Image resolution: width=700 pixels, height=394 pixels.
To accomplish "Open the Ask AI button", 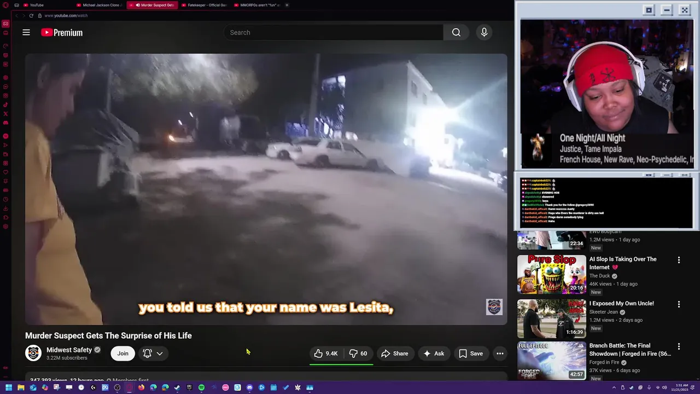I will point(433,354).
